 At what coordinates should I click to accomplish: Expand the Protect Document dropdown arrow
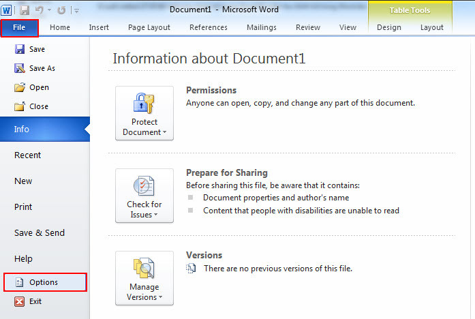pyautogui.click(x=164, y=132)
